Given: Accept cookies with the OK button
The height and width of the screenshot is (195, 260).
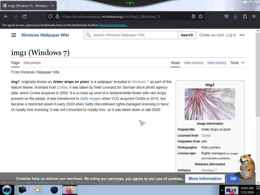Looking at the screenshot, I should (233, 178).
